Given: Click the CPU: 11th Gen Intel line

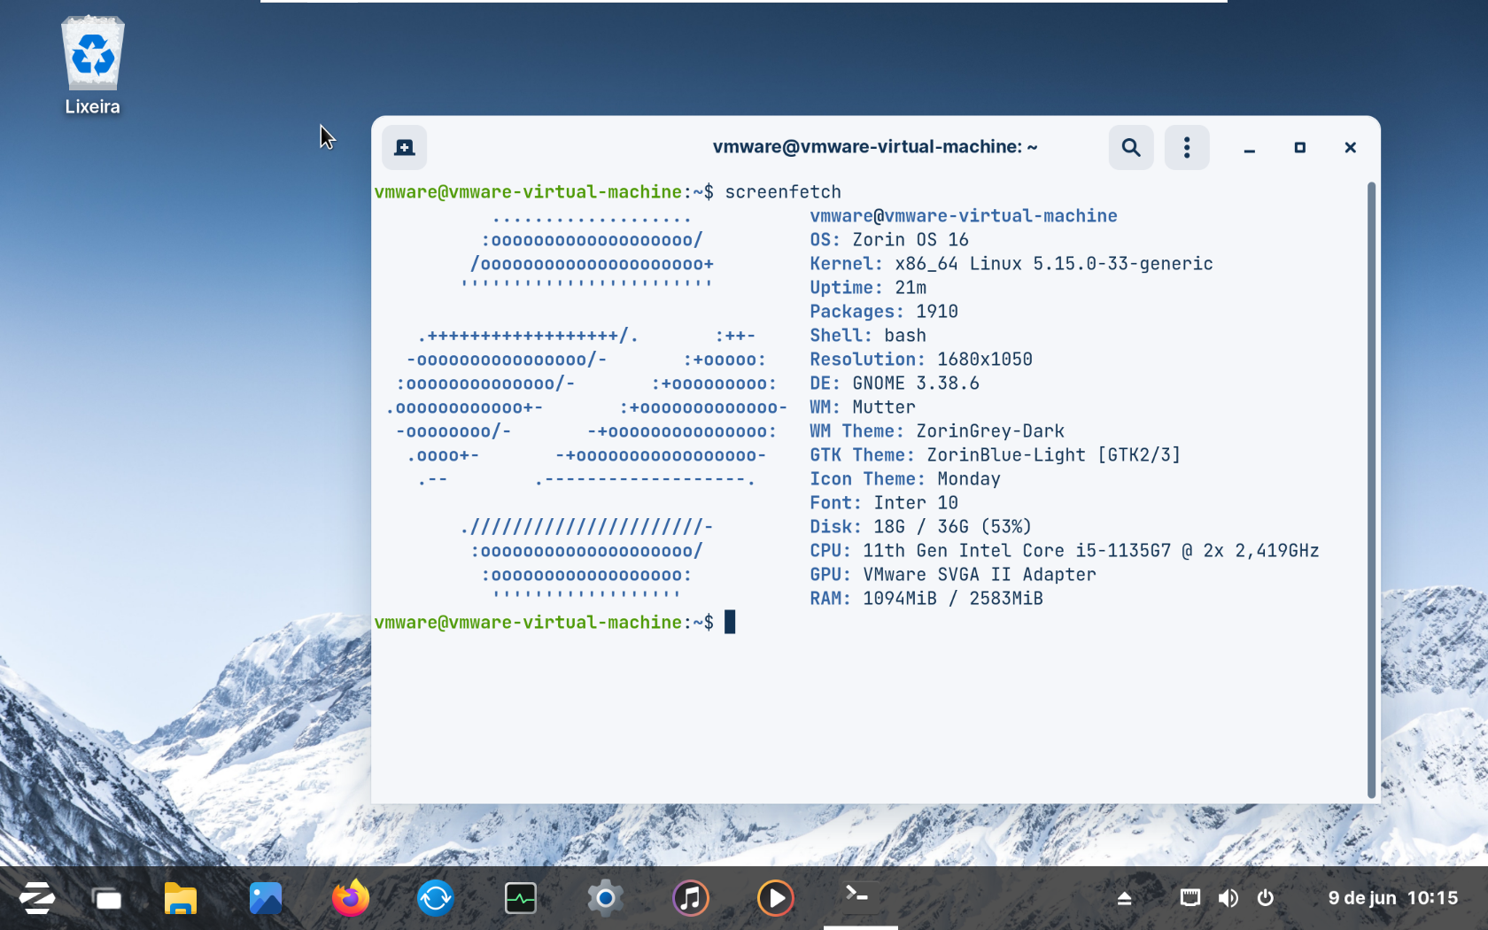Looking at the screenshot, I should (x=1065, y=551).
